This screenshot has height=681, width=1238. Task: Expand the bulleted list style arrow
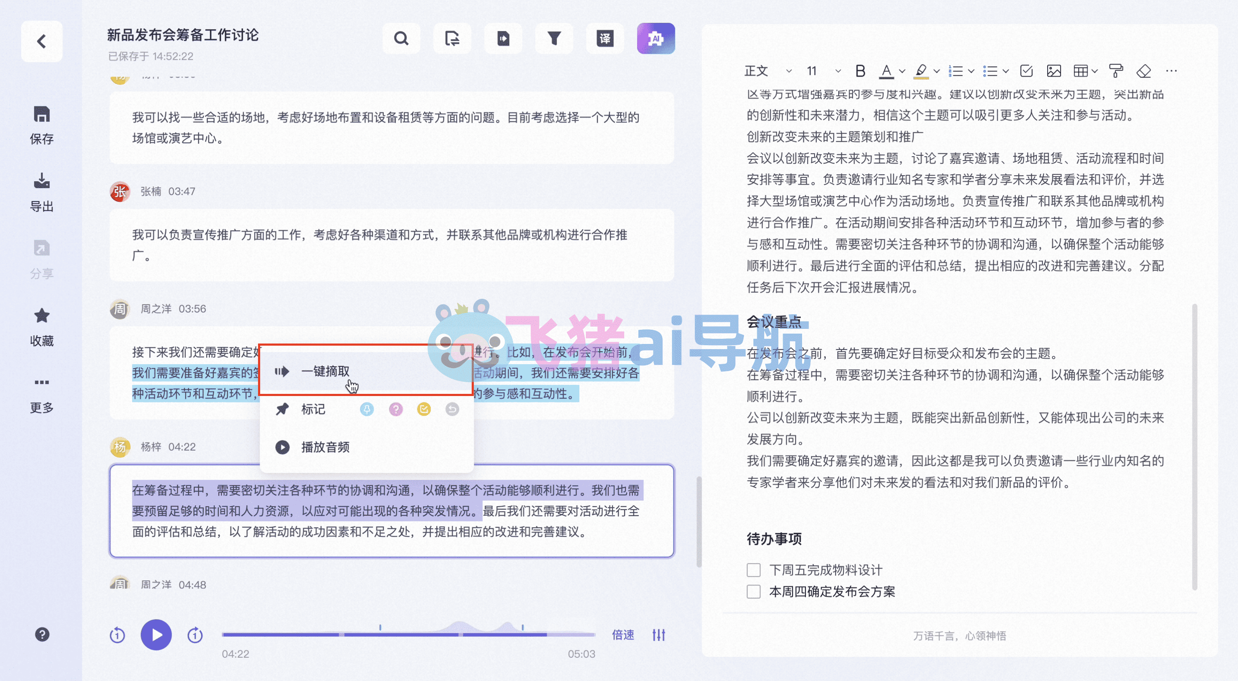(x=1006, y=71)
